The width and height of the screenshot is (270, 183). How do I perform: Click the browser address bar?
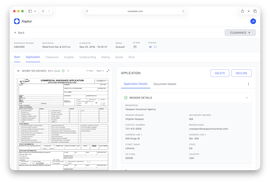135,11
